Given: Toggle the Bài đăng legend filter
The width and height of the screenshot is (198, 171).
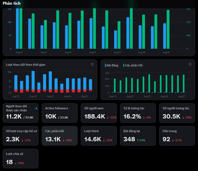Looking at the screenshot, I should (x=112, y=65).
